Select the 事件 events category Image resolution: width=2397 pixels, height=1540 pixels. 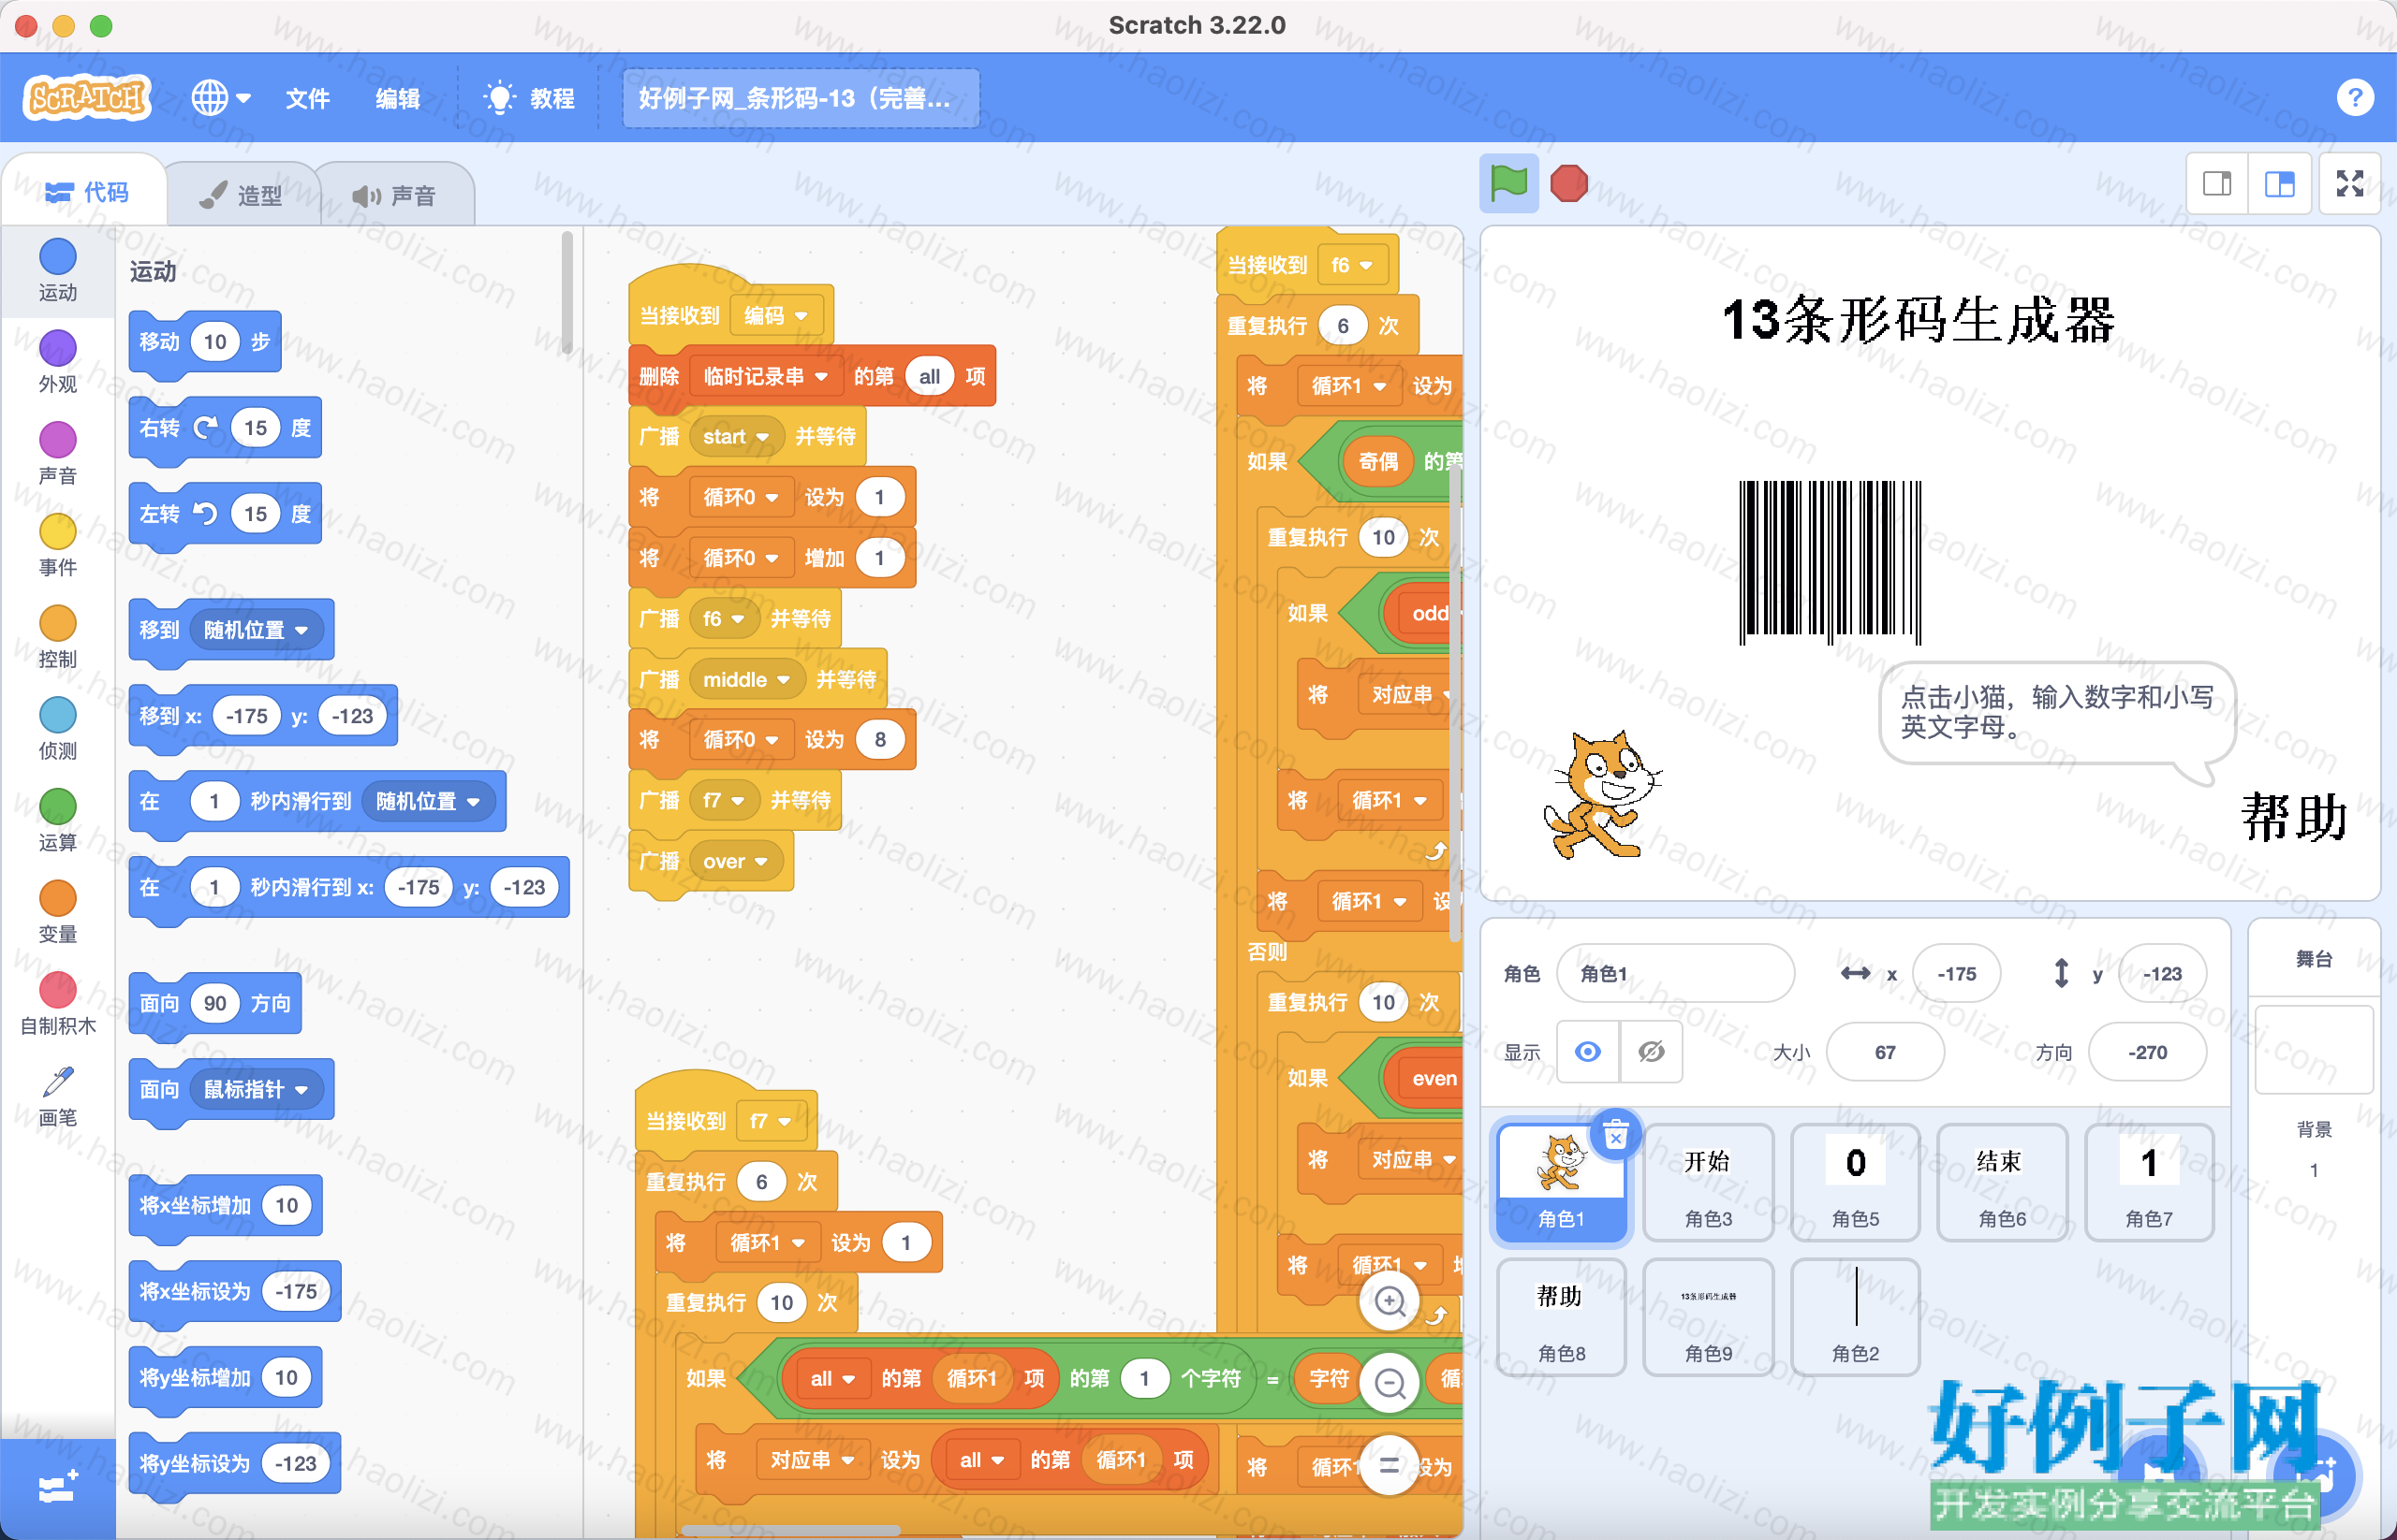coord(57,546)
